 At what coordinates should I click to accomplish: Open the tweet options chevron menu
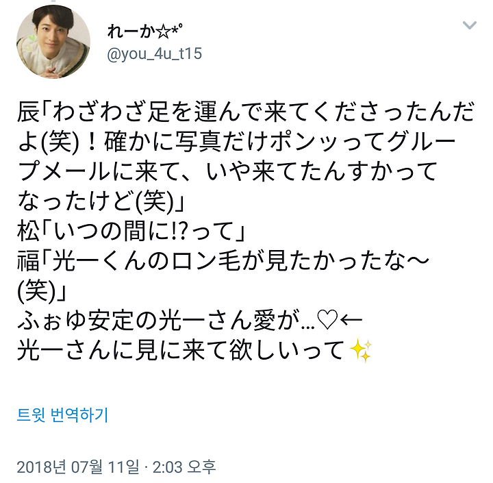(x=470, y=25)
